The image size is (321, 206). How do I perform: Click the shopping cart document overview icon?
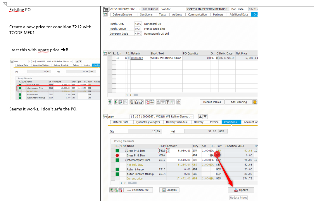[x=106, y=9]
